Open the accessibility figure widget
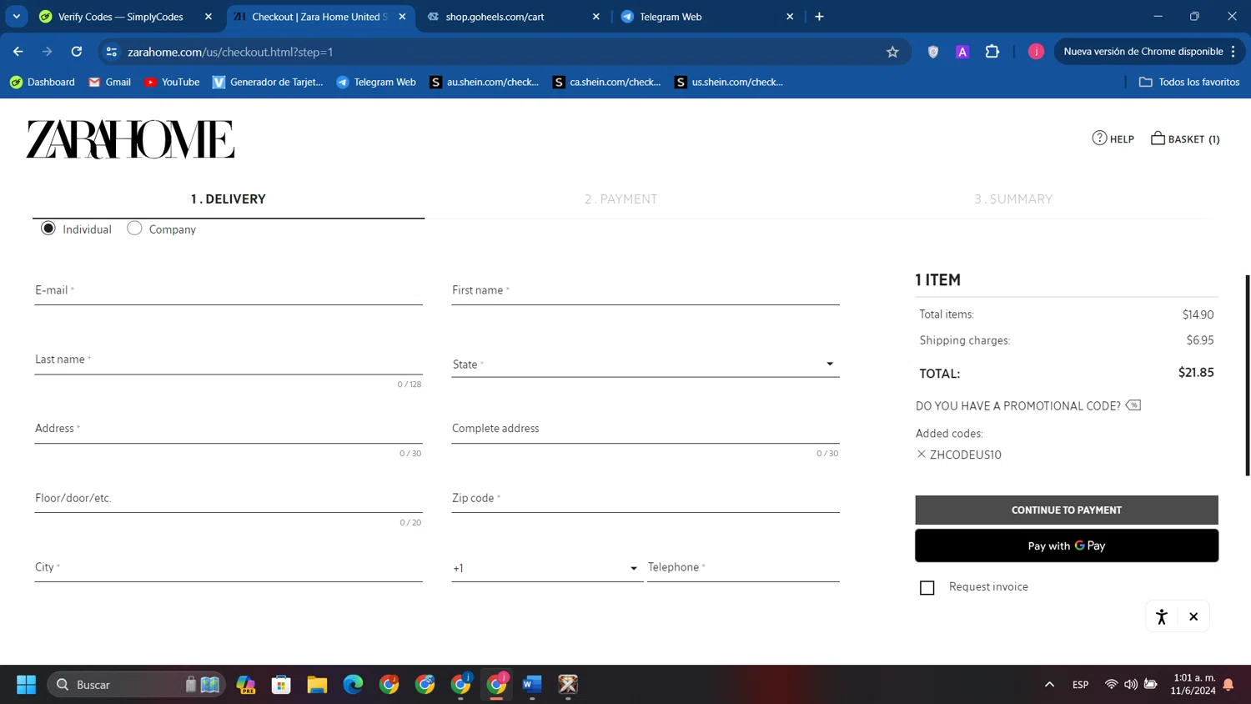 (1161, 616)
